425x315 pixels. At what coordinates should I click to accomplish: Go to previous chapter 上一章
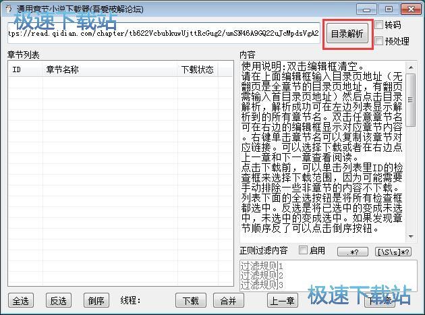pyautogui.click(x=283, y=300)
